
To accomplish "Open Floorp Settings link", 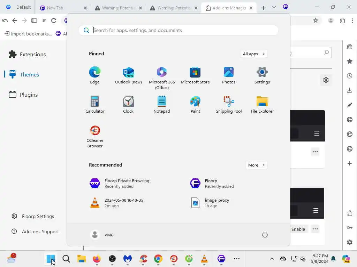I will (33, 216).
